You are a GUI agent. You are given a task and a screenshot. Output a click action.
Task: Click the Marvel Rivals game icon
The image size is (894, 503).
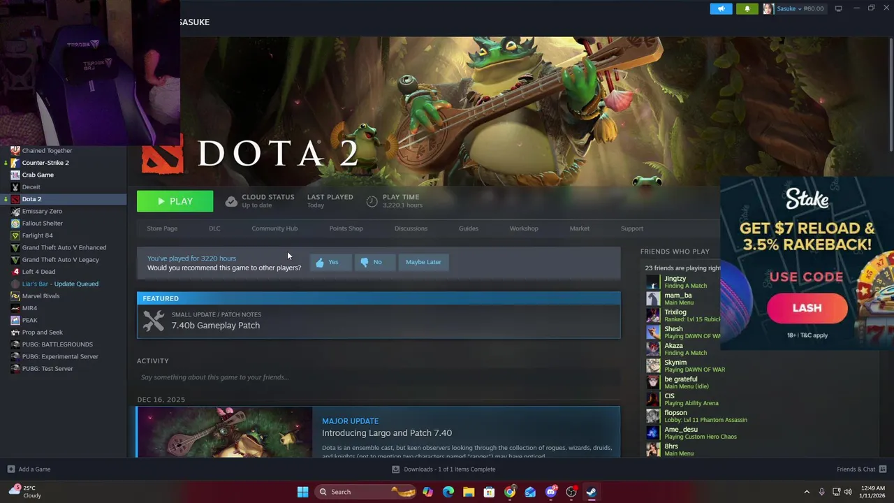(15, 296)
